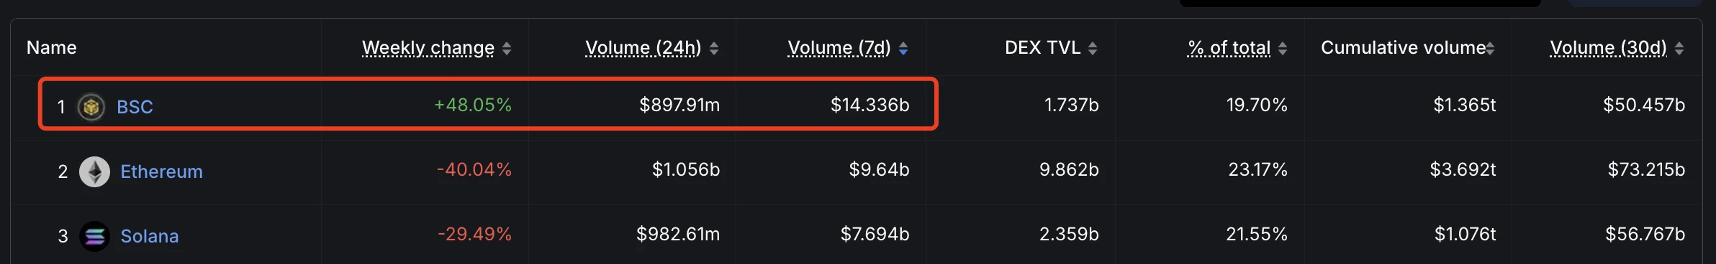Click the Volume (24h) sort arrows
The width and height of the screenshot is (1716, 264).
[714, 48]
